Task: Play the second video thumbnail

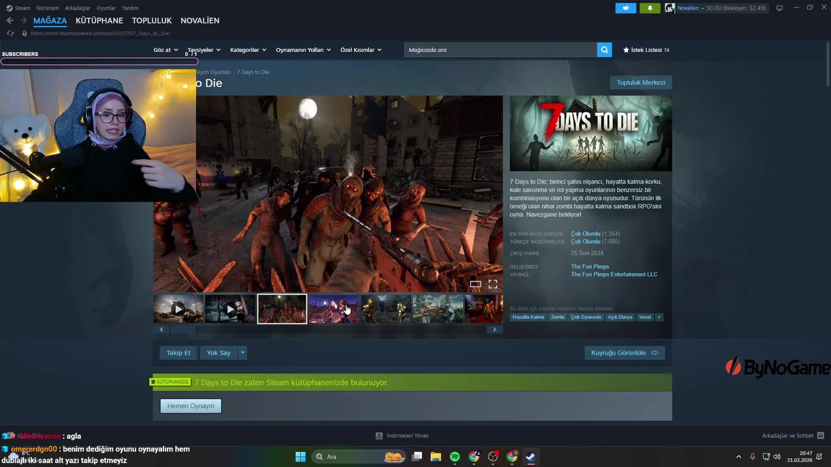Action: pos(230,309)
